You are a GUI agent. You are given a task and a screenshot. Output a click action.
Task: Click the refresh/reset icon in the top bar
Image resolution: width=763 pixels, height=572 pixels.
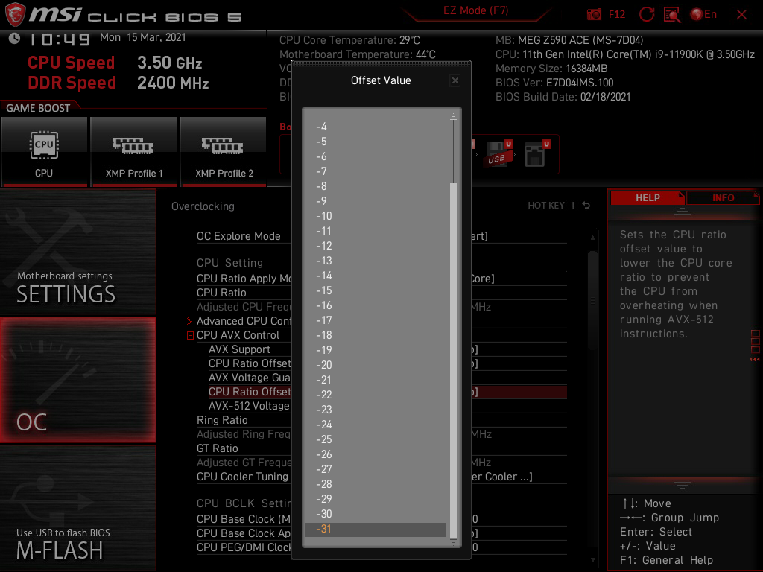646,15
